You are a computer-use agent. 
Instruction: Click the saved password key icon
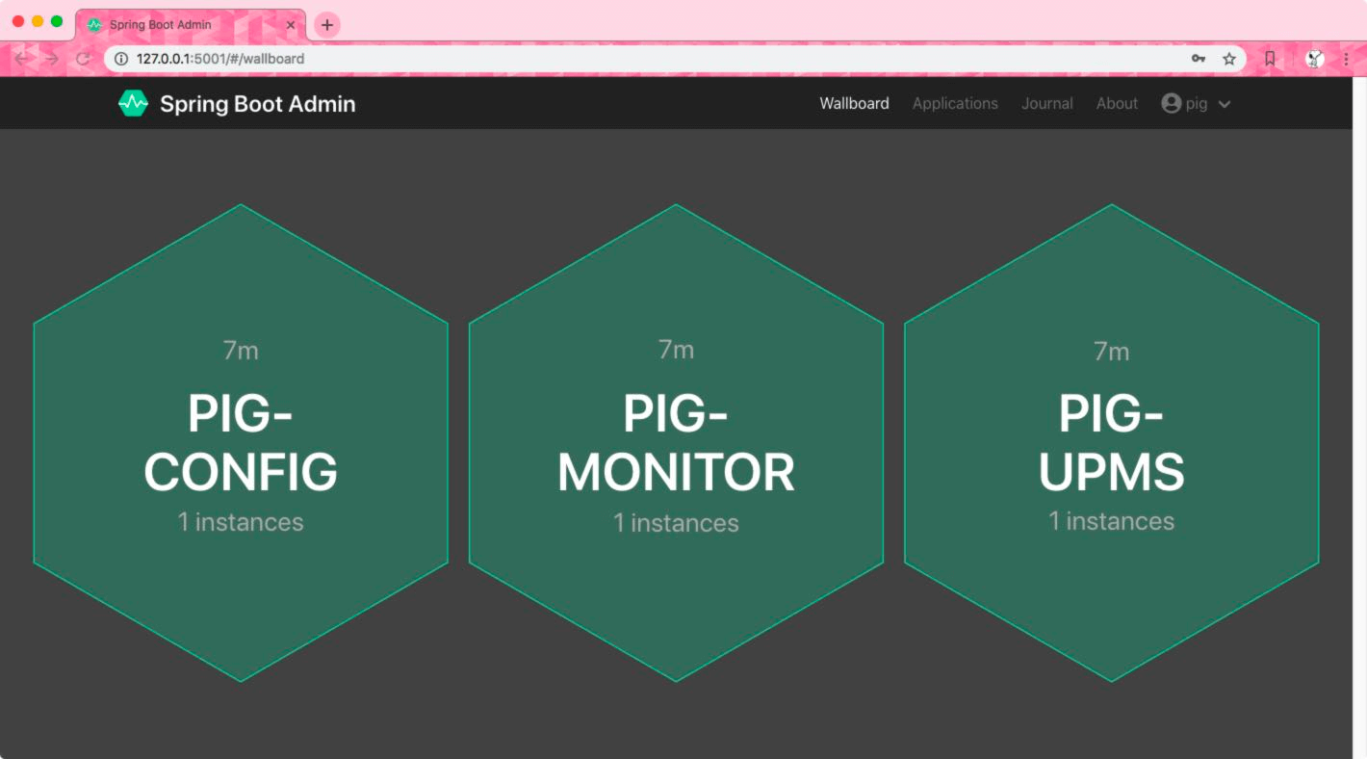(1199, 59)
